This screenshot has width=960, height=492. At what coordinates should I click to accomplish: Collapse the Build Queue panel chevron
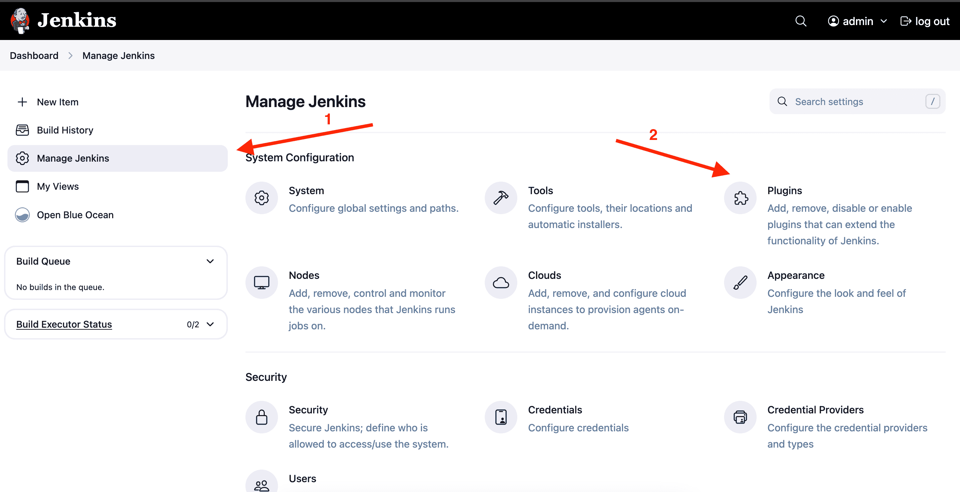210,262
